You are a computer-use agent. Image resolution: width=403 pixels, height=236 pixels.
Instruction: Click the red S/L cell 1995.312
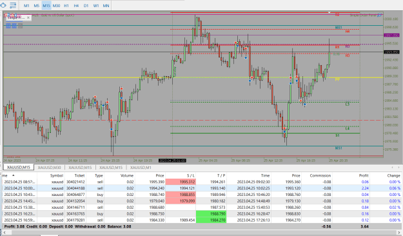coord(181,182)
